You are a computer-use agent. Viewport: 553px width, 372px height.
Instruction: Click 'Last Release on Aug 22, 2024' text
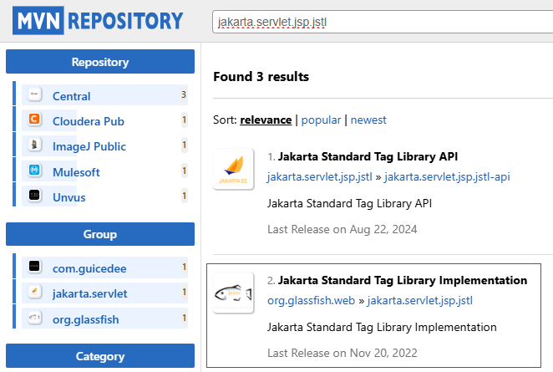tap(342, 229)
